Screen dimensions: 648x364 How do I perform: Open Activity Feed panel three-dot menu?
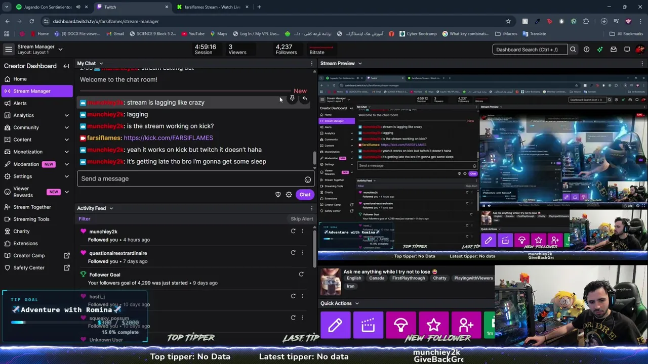pos(311,208)
